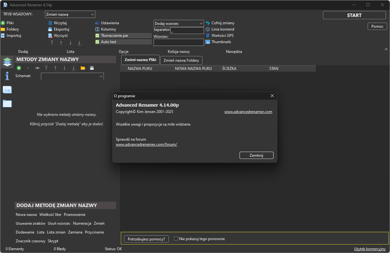Move method to bottom in methods toolbar

click(x=74, y=68)
